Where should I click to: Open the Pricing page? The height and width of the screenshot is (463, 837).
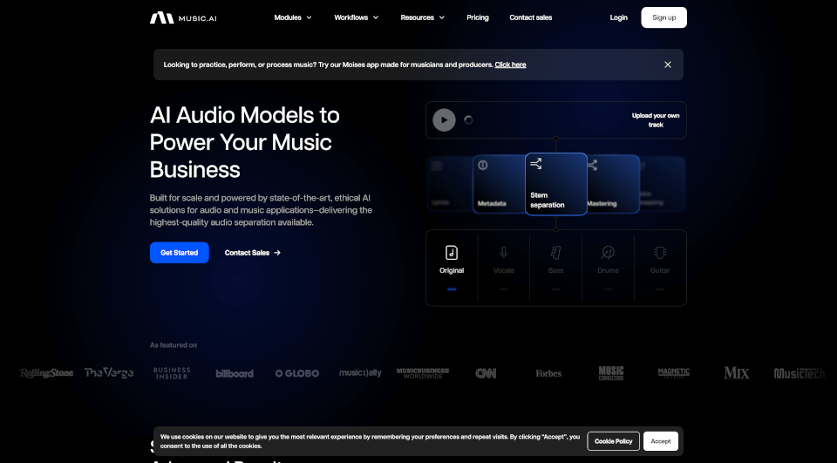(478, 17)
